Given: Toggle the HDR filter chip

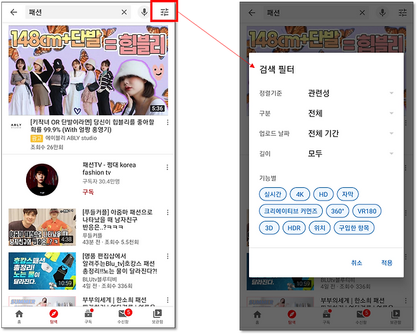Looking at the screenshot, I should click(x=293, y=227).
